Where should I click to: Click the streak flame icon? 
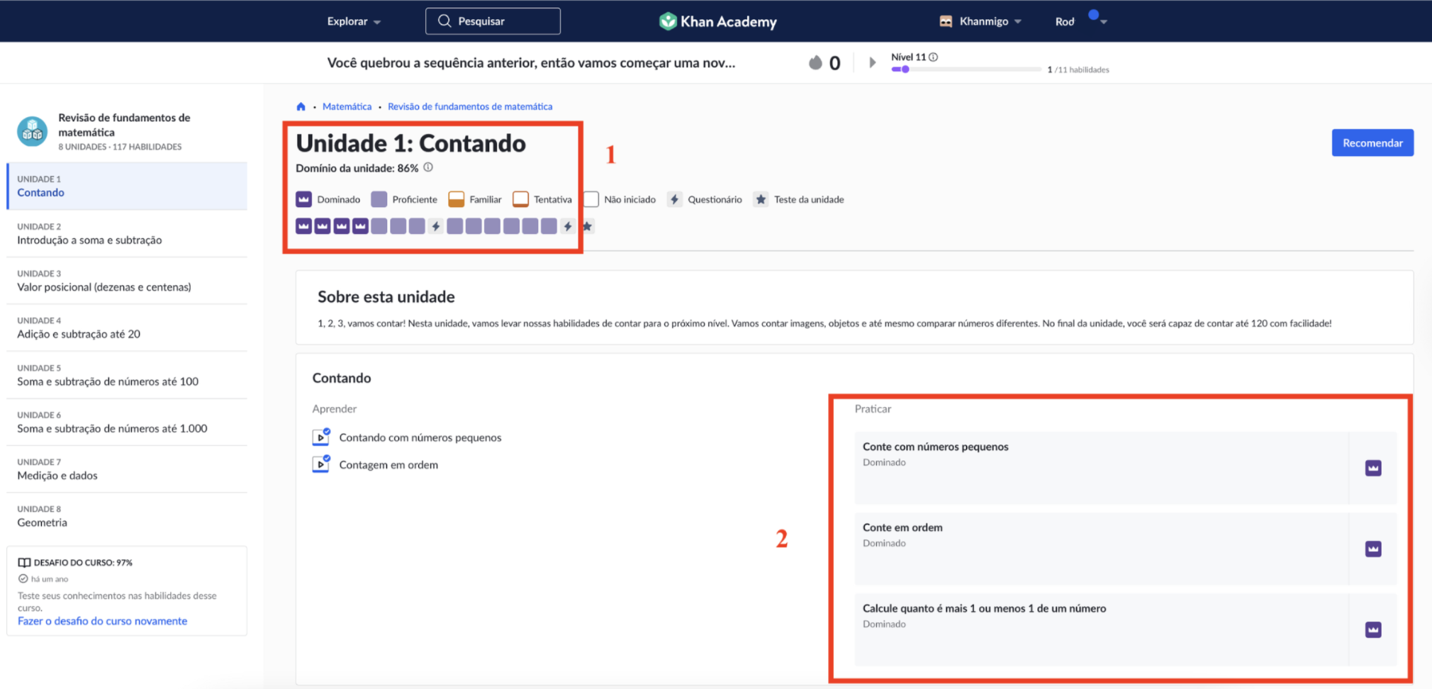pyautogui.click(x=815, y=62)
